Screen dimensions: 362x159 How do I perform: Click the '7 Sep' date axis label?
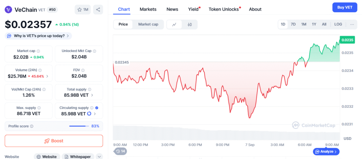coord(250,145)
